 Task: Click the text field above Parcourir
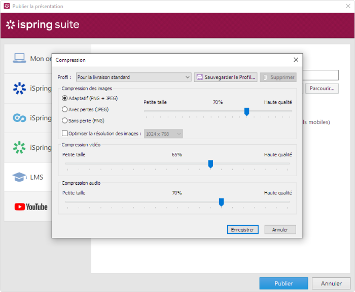pos(321,75)
